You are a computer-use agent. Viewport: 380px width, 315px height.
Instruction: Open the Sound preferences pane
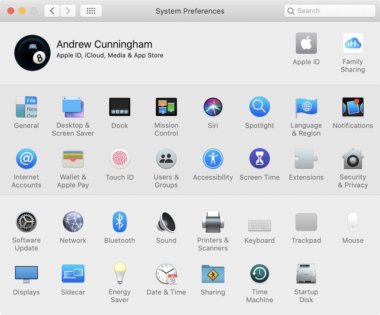tap(166, 222)
